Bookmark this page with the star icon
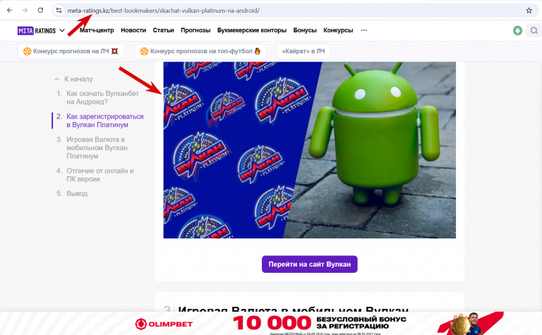542x335 pixels. coord(529,11)
